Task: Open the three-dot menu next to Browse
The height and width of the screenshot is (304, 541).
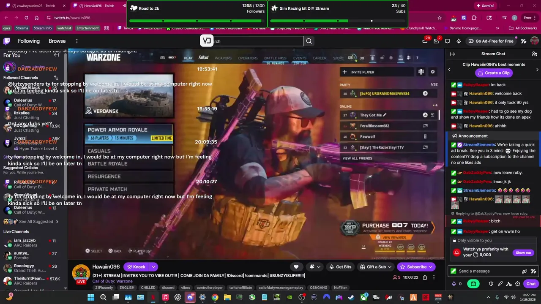Action: pos(77,41)
